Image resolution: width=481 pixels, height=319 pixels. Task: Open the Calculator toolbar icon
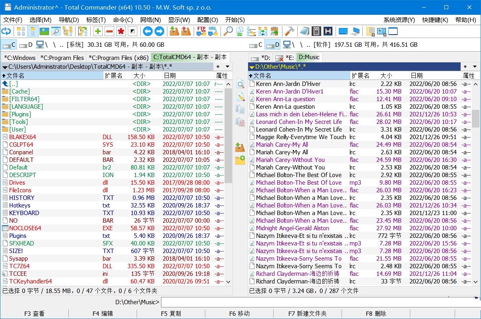pos(316,31)
